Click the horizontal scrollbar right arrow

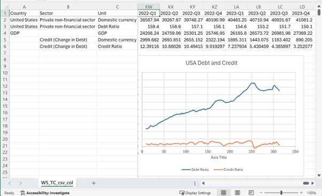click(312, 183)
